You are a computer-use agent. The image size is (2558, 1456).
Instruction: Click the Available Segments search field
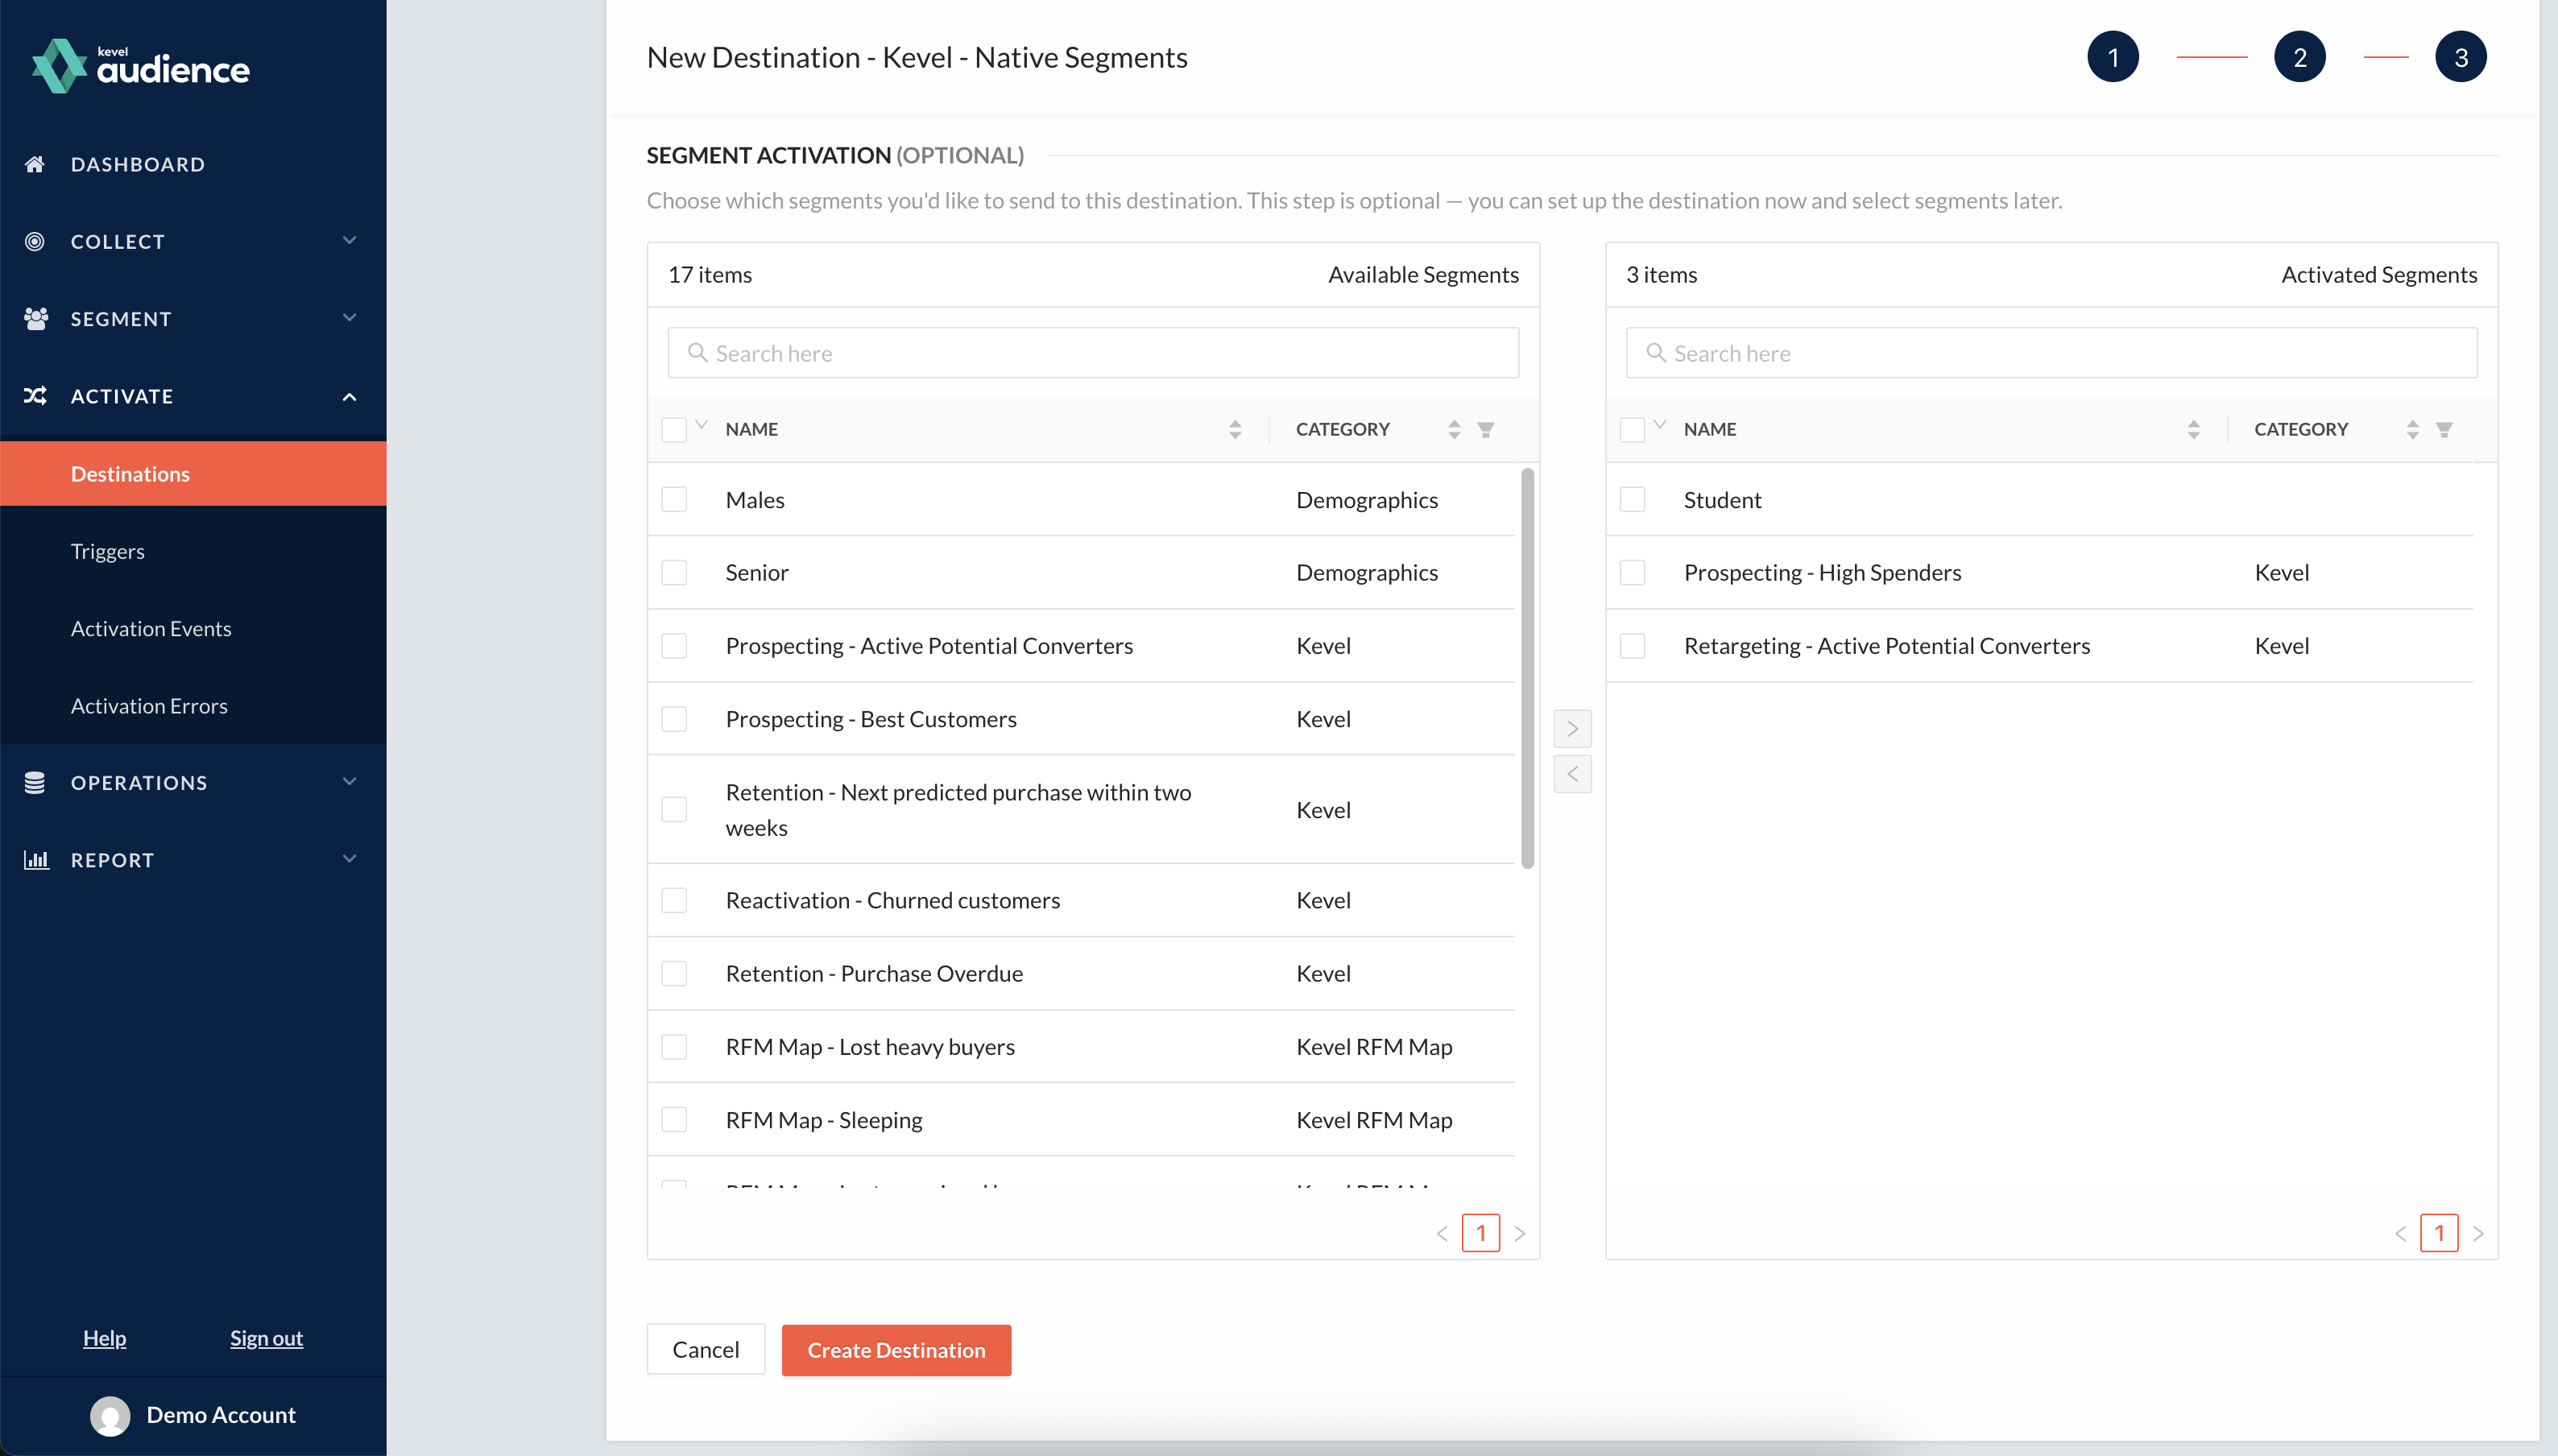(x=1093, y=353)
